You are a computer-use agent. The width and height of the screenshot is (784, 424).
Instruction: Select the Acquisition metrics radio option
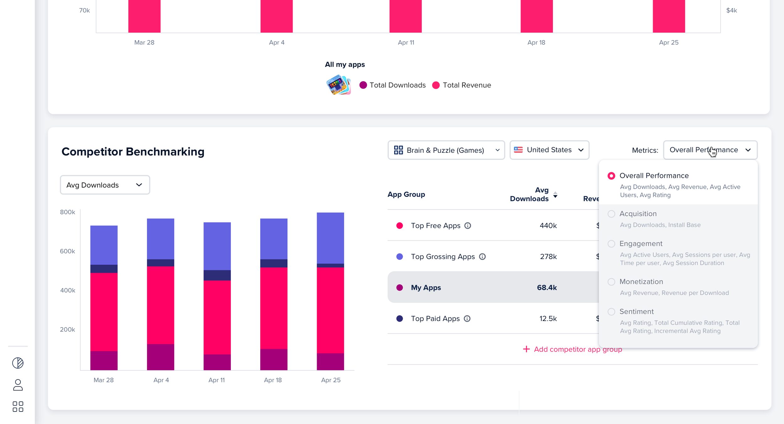611,214
